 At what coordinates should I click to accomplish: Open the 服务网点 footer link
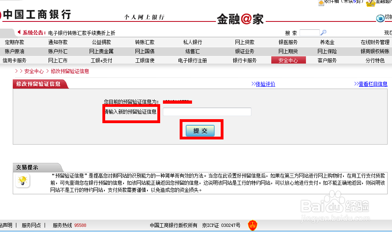coord(31,224)
